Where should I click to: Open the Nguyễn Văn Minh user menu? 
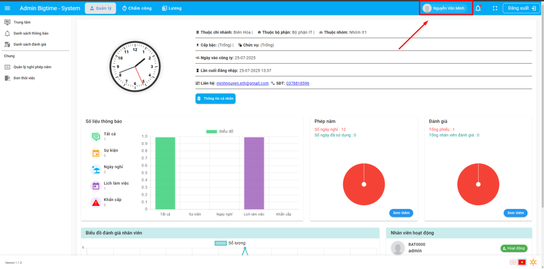click(x=445, y=8)
